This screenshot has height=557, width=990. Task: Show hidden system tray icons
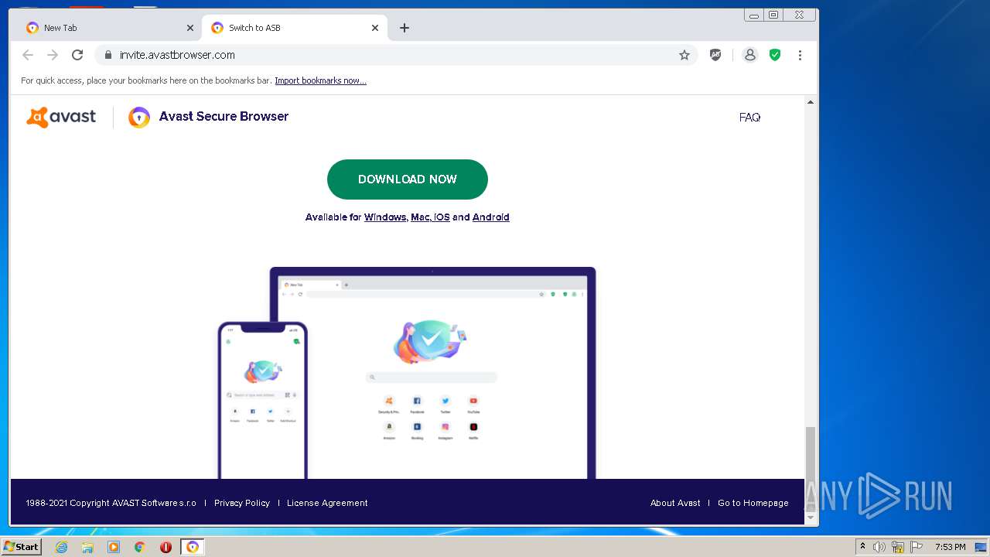click(862, 547)
